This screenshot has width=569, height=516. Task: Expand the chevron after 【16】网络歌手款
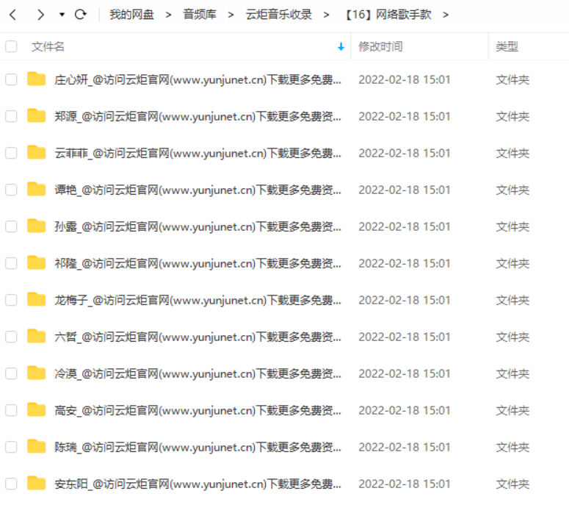[446, 15]
